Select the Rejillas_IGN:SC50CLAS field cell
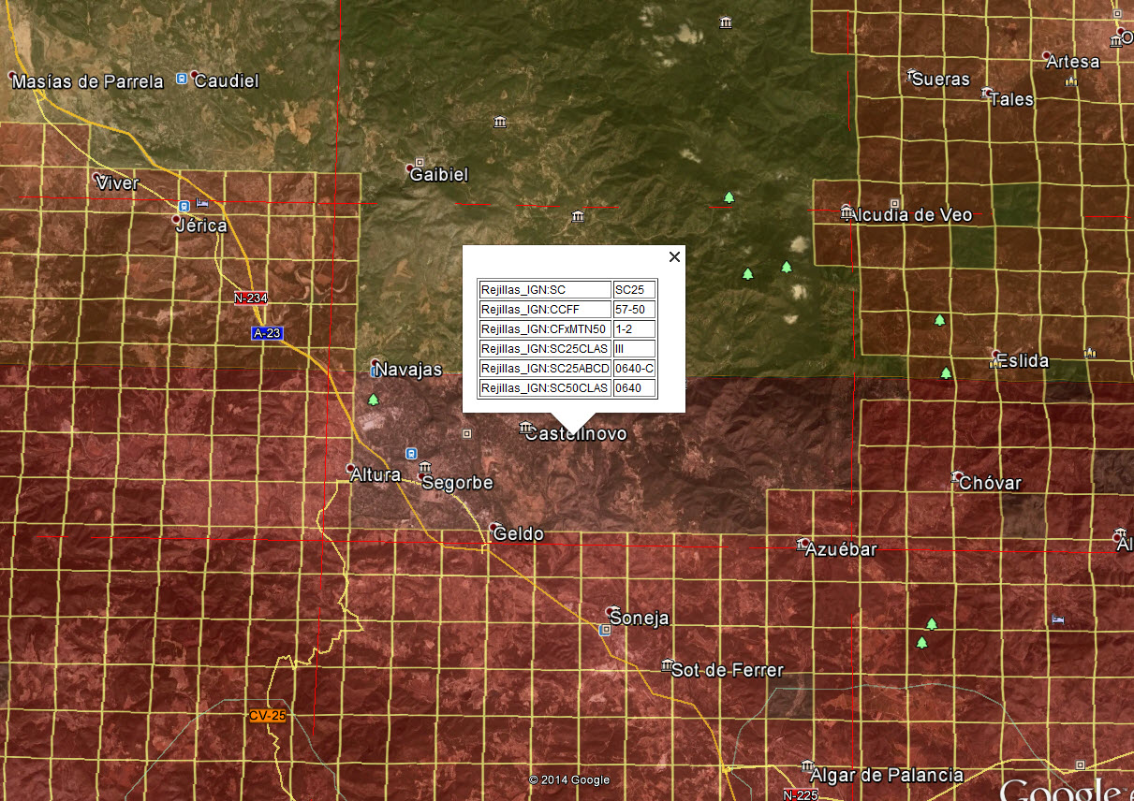The image size is (1134, 801). point(544,387)
